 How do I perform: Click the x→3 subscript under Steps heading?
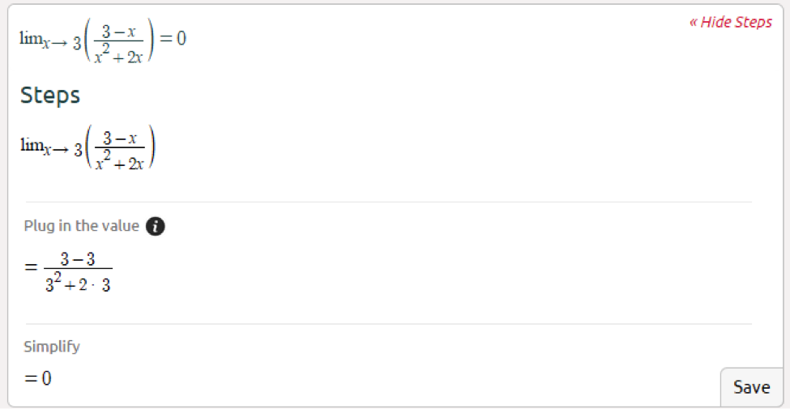[x=62, y=150]
